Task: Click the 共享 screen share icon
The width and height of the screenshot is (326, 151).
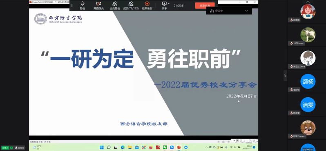Action: pyautogui.click(x=164, y=4)
